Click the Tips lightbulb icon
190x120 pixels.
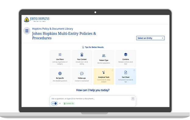coord(83,47)
